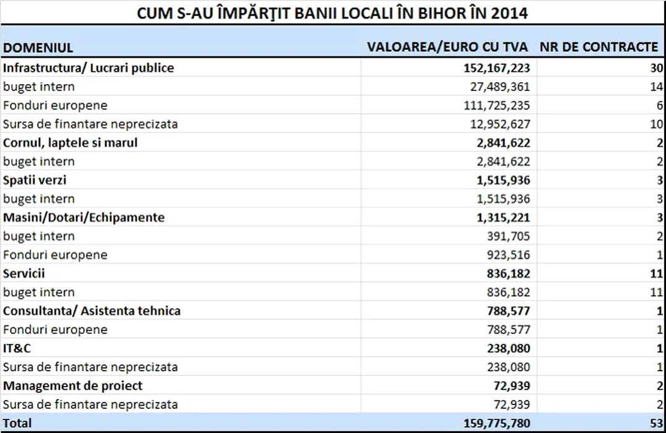Select the Infrastructura/ Lucrari publice row label
The width and height of the screenshot is (666, 433).
click(x=89, y=68)
